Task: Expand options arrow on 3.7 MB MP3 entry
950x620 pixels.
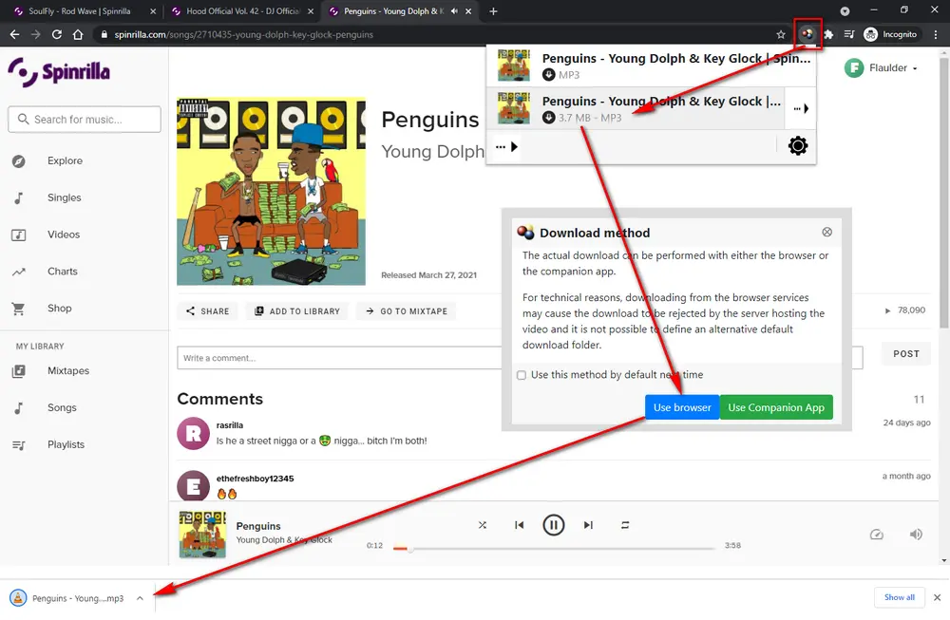Action: tap(800, 108)
